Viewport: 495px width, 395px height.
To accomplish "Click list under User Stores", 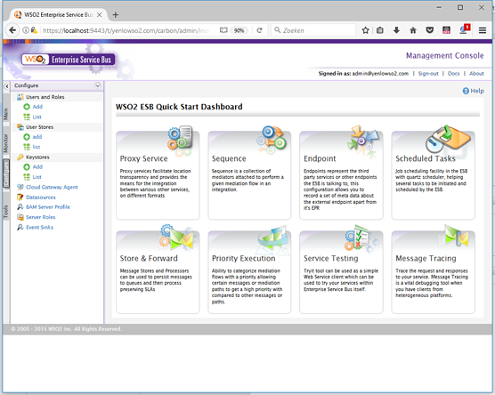I will [37, 147].
